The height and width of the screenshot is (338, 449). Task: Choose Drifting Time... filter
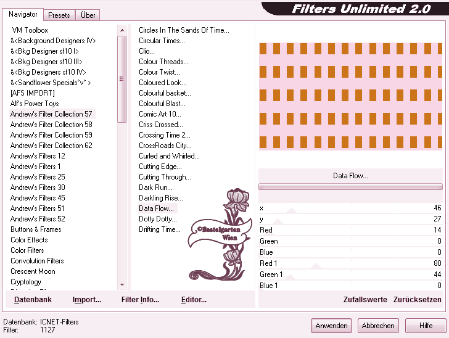pos(160,229)
